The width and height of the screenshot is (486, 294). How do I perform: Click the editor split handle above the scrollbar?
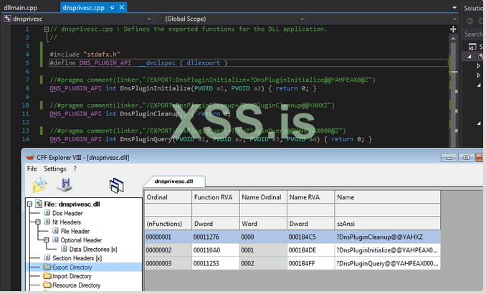click(454, 28)
